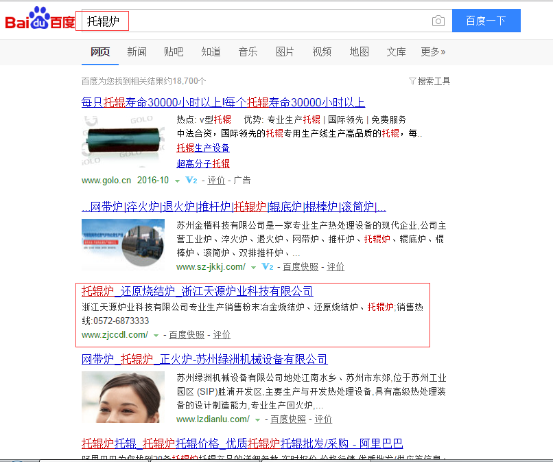The height and width of the screenshot is (462, 553).
Task: Expand the dropdown arrow after www.lzdianlu.com
Action: (x=258, y=419)
